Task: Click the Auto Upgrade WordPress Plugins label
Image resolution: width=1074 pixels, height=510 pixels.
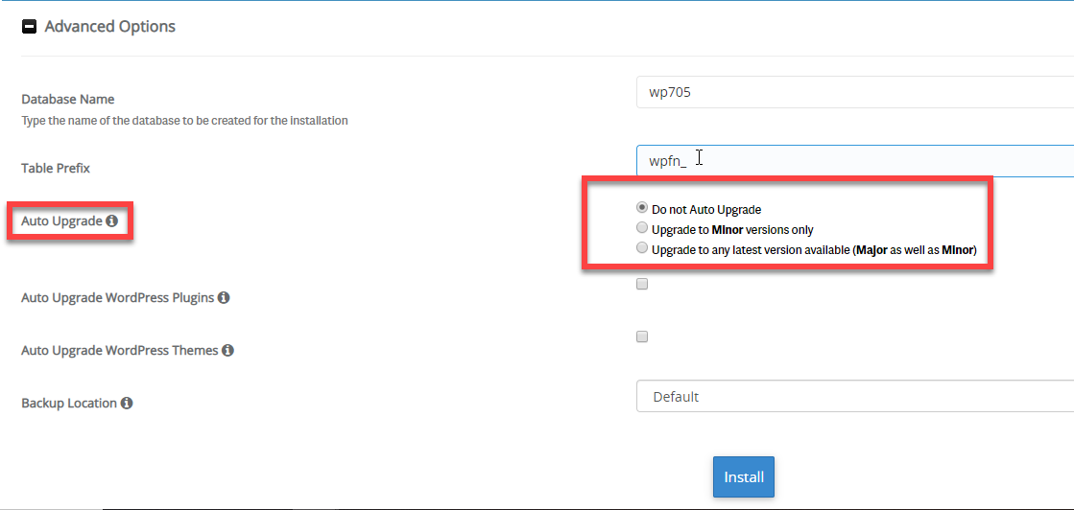Action: click(x=117, y=298)
